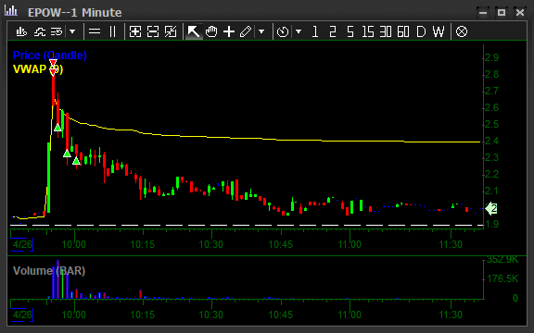This screenshot has height=333, width=534.
Task: Zoom out using the minus magnify icon
Action: tap(153, 31)
